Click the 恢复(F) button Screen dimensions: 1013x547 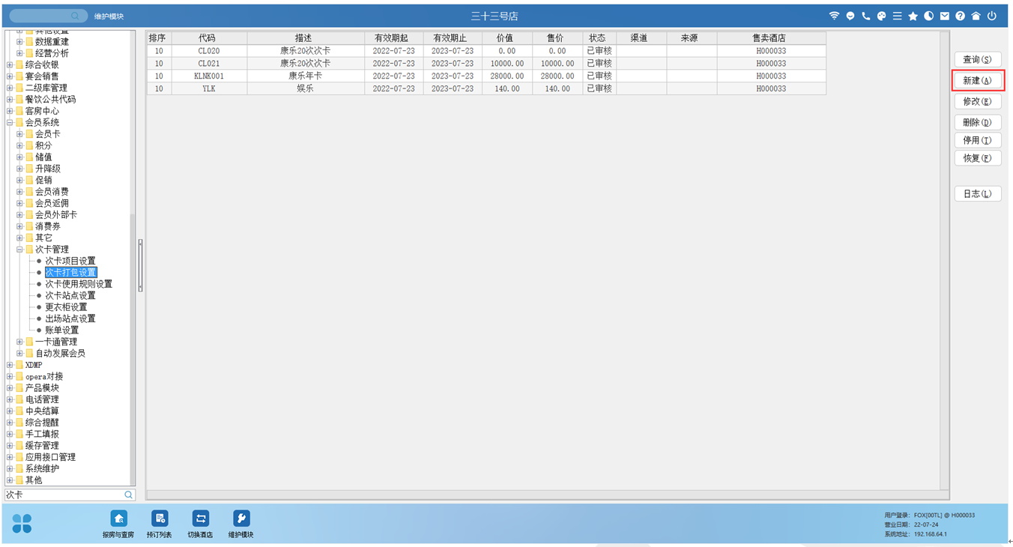click(978, 158)
